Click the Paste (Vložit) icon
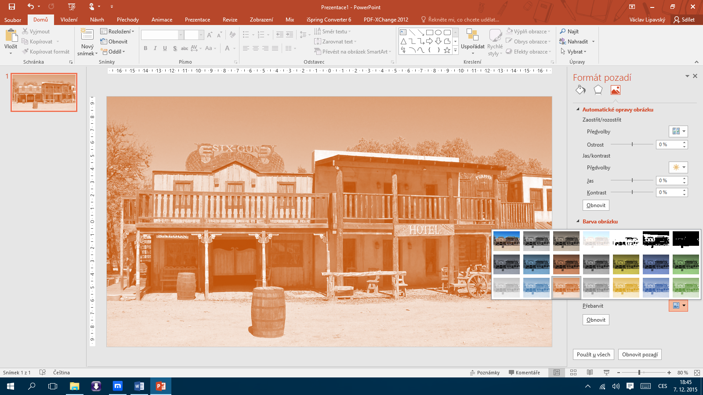This screenshot has height=395, width=703. [x=11, y=36]
